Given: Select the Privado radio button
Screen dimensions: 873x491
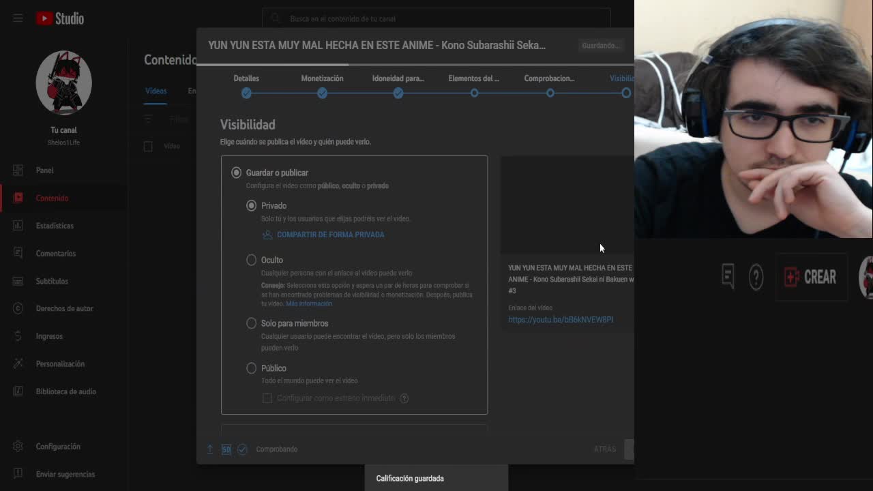Looking at the screenshot, I should (252, 205).
